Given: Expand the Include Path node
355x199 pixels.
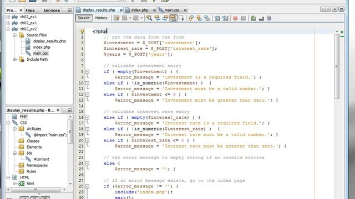Looking at the screenshot, I should (15, 60).
